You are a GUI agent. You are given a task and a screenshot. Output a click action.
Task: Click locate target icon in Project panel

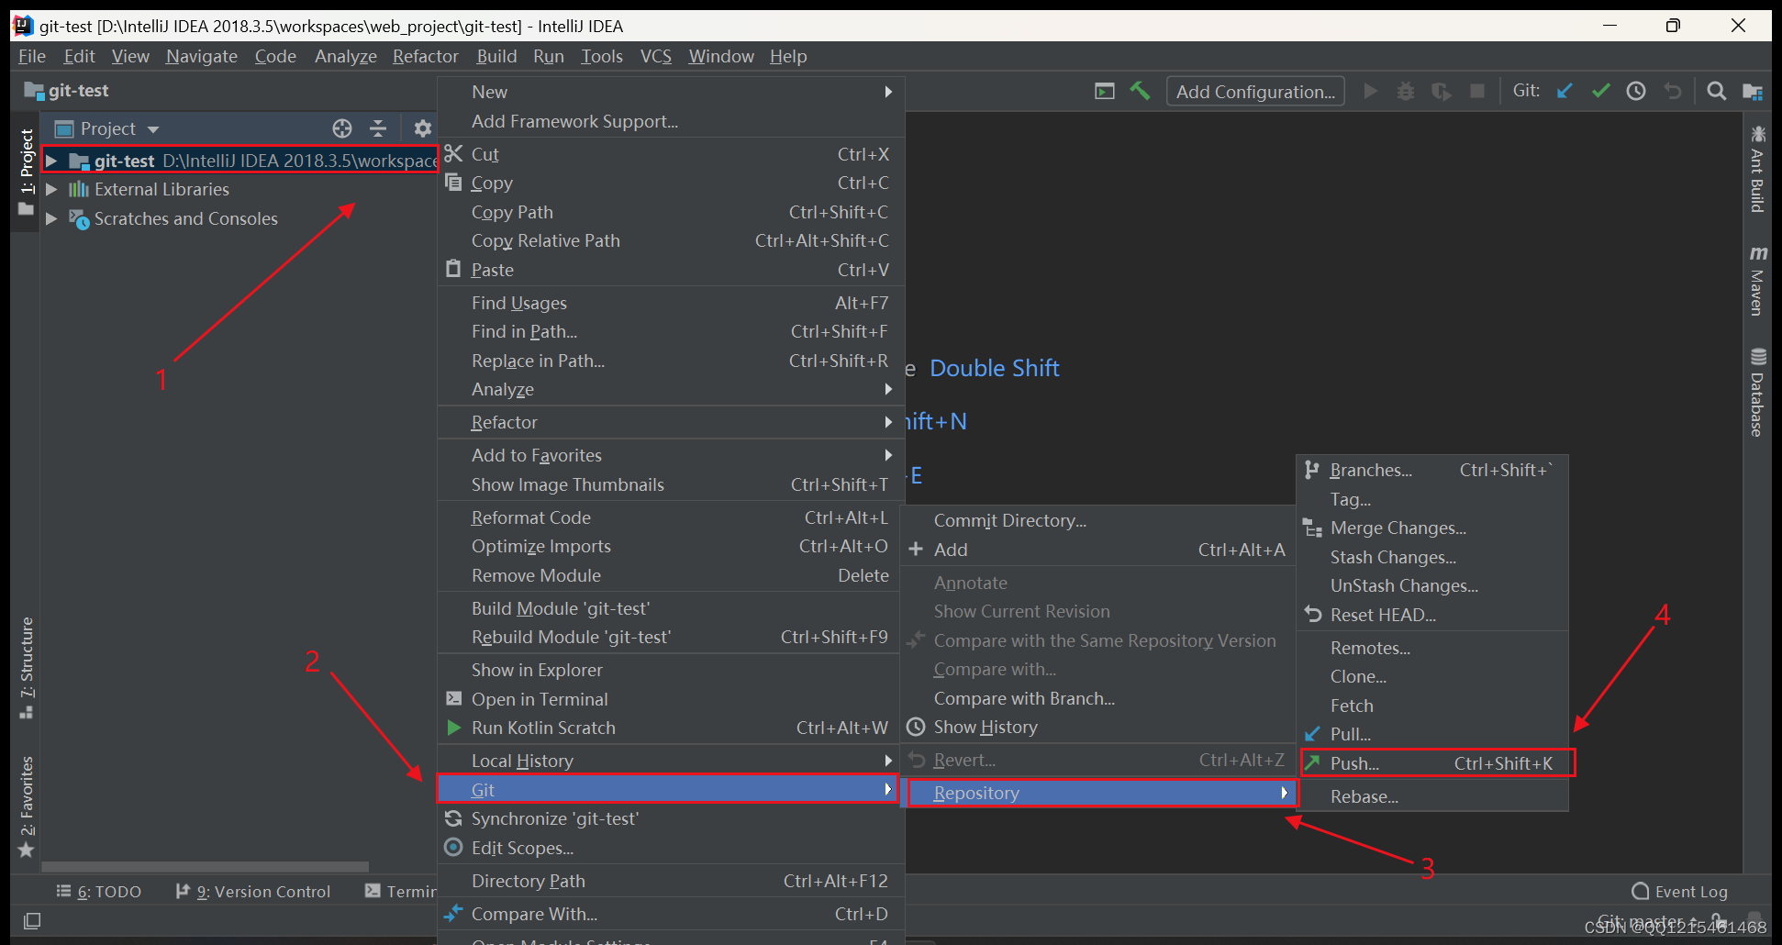342,128
